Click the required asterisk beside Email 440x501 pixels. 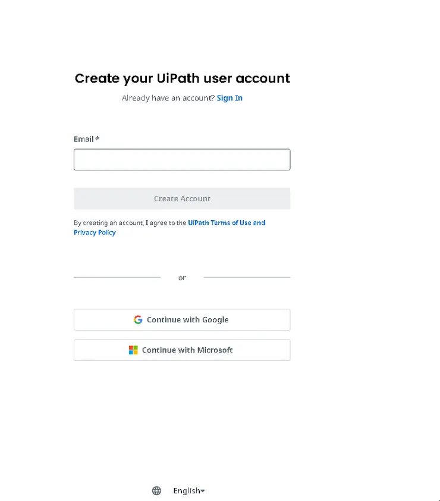pos(98,139)
